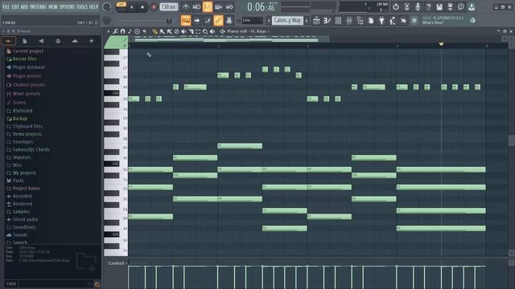Screen dimensions: 515x289
Task: Click the tempo tapper icon
Action: click(393, 21)
